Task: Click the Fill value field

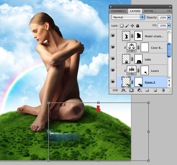Action: click(163, 25)
